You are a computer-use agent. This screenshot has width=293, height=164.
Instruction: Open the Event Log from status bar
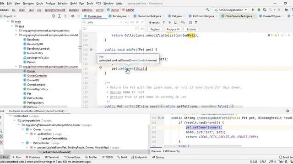(286, 157)
